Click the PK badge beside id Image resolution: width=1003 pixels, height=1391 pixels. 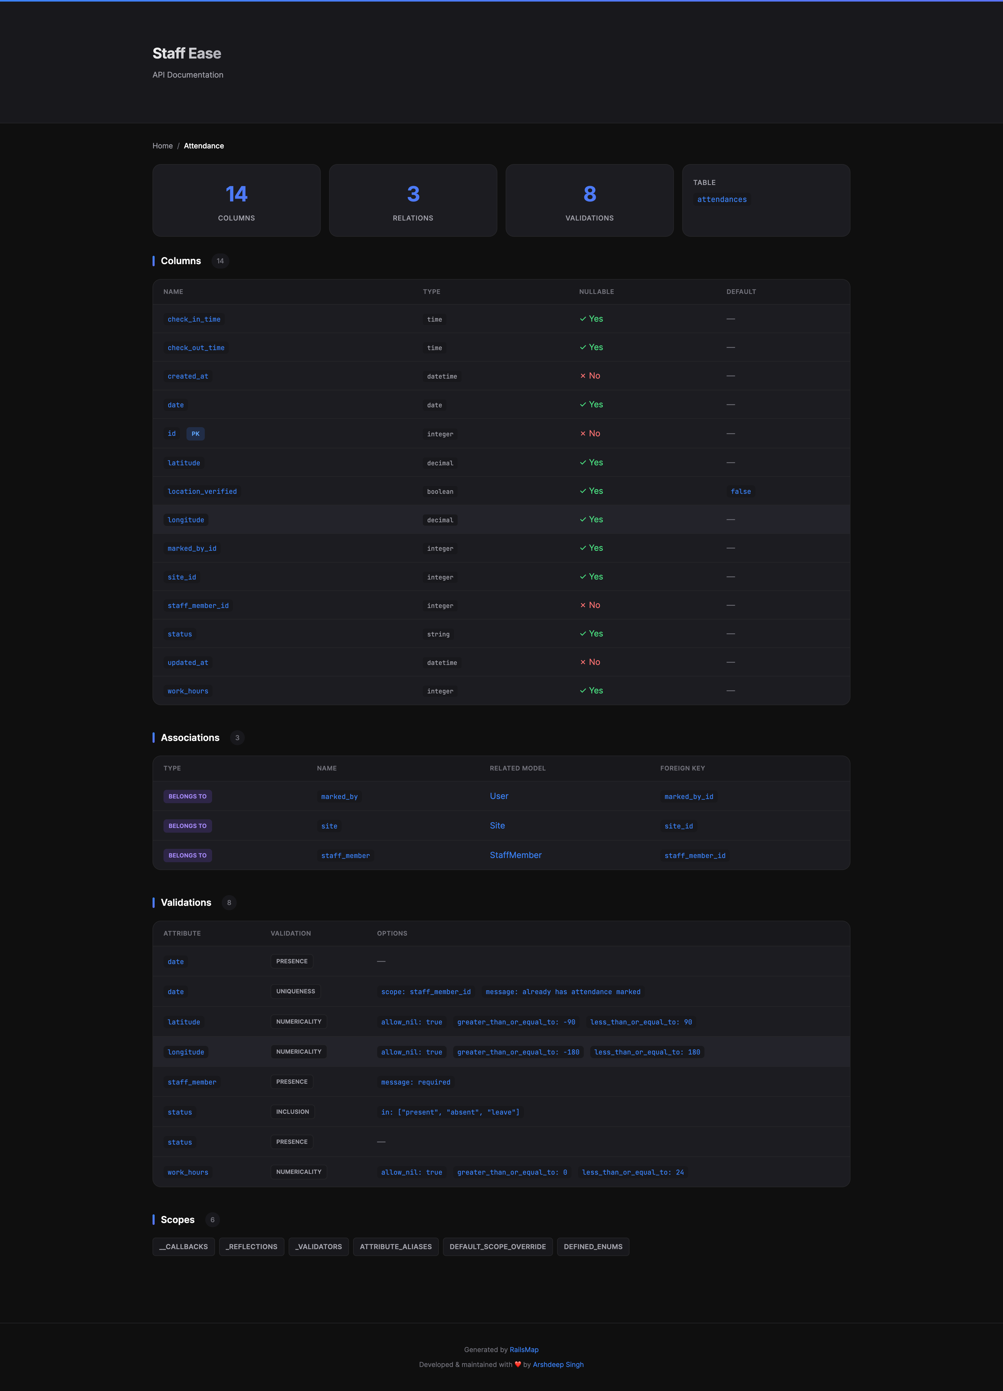tap(196, 434)
